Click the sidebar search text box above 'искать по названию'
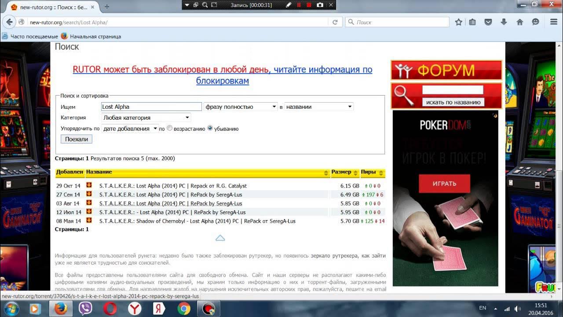563x317 pixels. click(453, 90)
